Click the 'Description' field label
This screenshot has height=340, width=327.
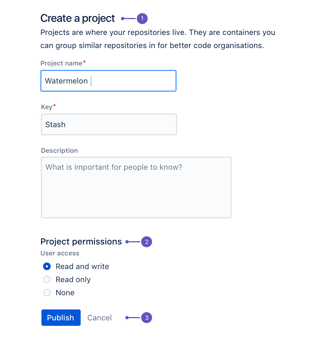coord(59,151)
